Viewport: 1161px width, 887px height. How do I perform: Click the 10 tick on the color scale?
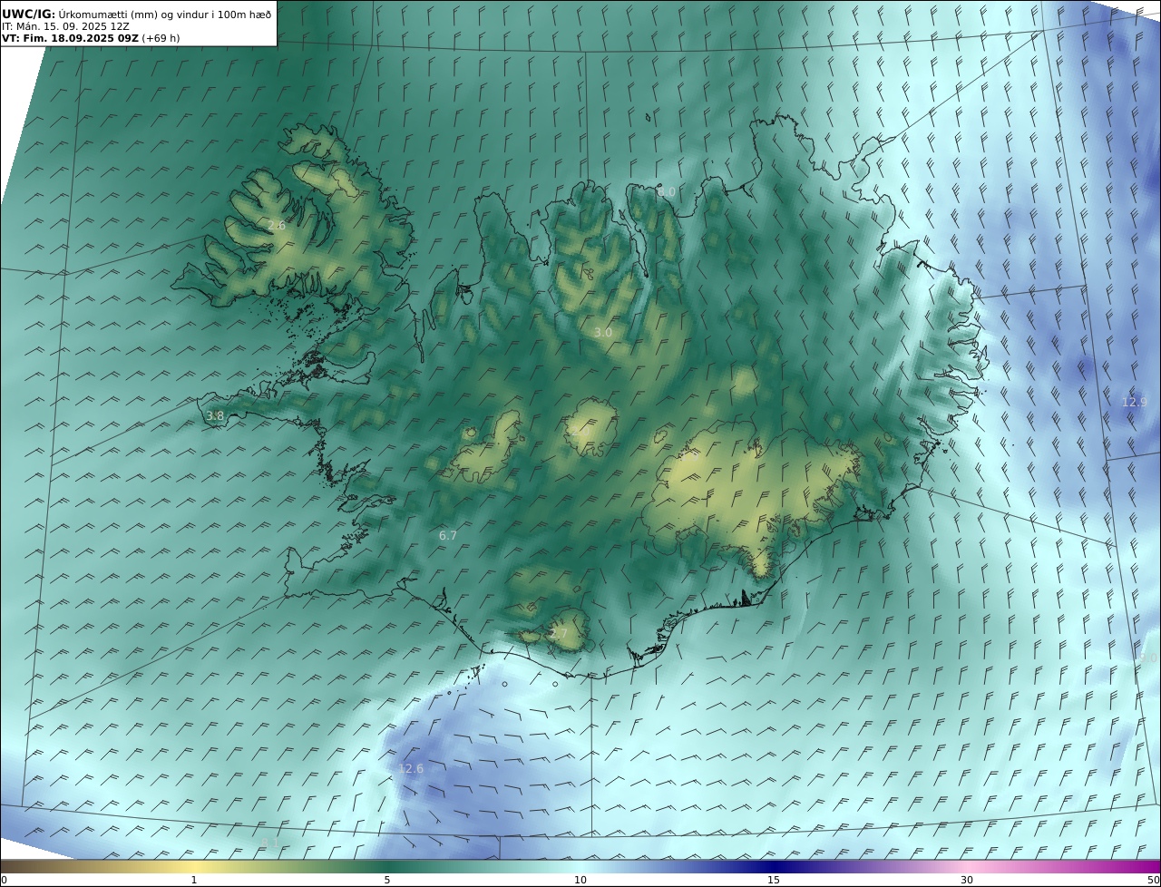[x=580, y=880]
